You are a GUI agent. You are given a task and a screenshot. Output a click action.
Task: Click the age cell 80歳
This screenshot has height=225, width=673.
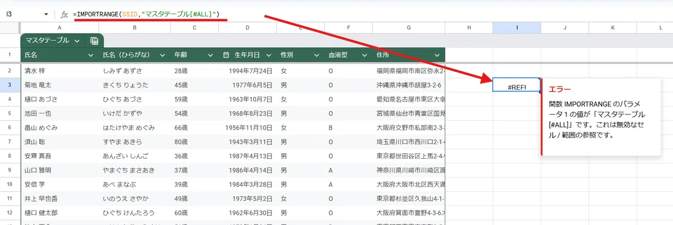[x=194, y=141]
